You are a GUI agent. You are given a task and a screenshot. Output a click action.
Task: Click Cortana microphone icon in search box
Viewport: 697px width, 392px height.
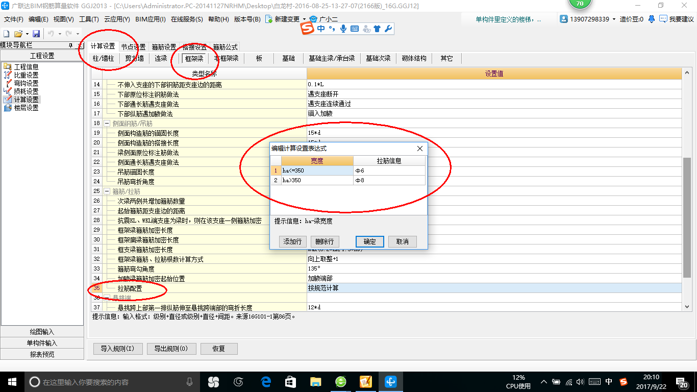(190, 381)
